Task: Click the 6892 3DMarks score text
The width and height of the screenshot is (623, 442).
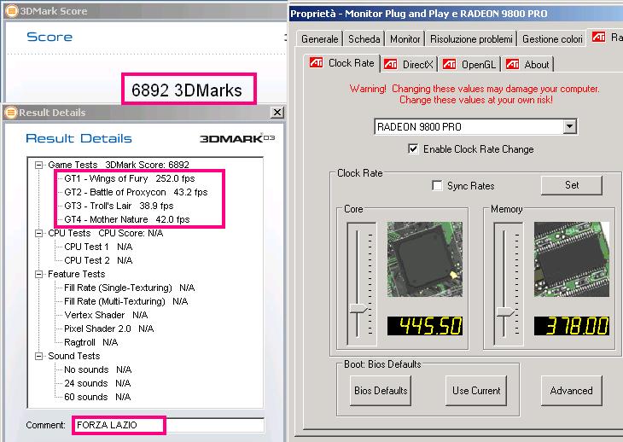Action: click(187, 90)
